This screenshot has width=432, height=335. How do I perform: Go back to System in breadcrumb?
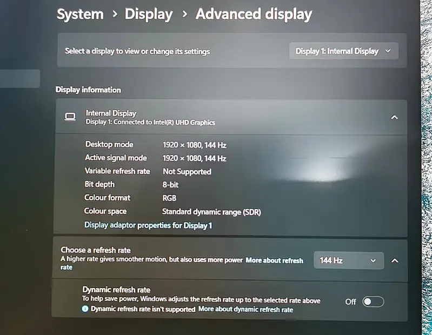tap(80, 14)
